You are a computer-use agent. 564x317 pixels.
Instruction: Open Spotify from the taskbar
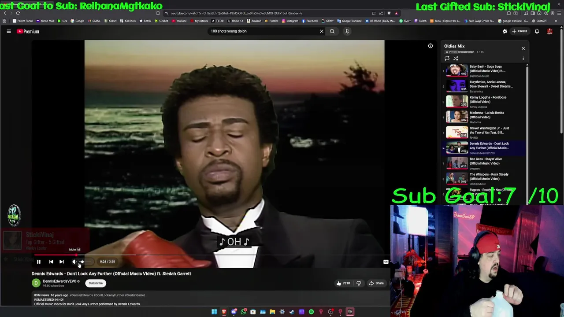[311, 312]
